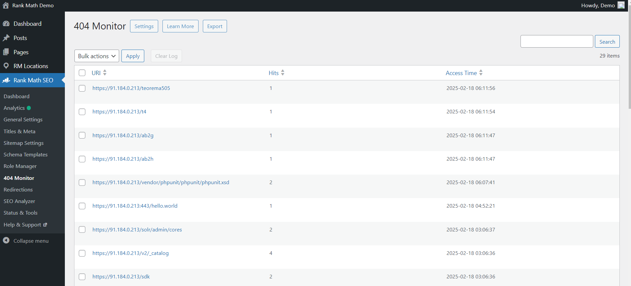Click the Collapse menu arrow icon

(6, 241)
